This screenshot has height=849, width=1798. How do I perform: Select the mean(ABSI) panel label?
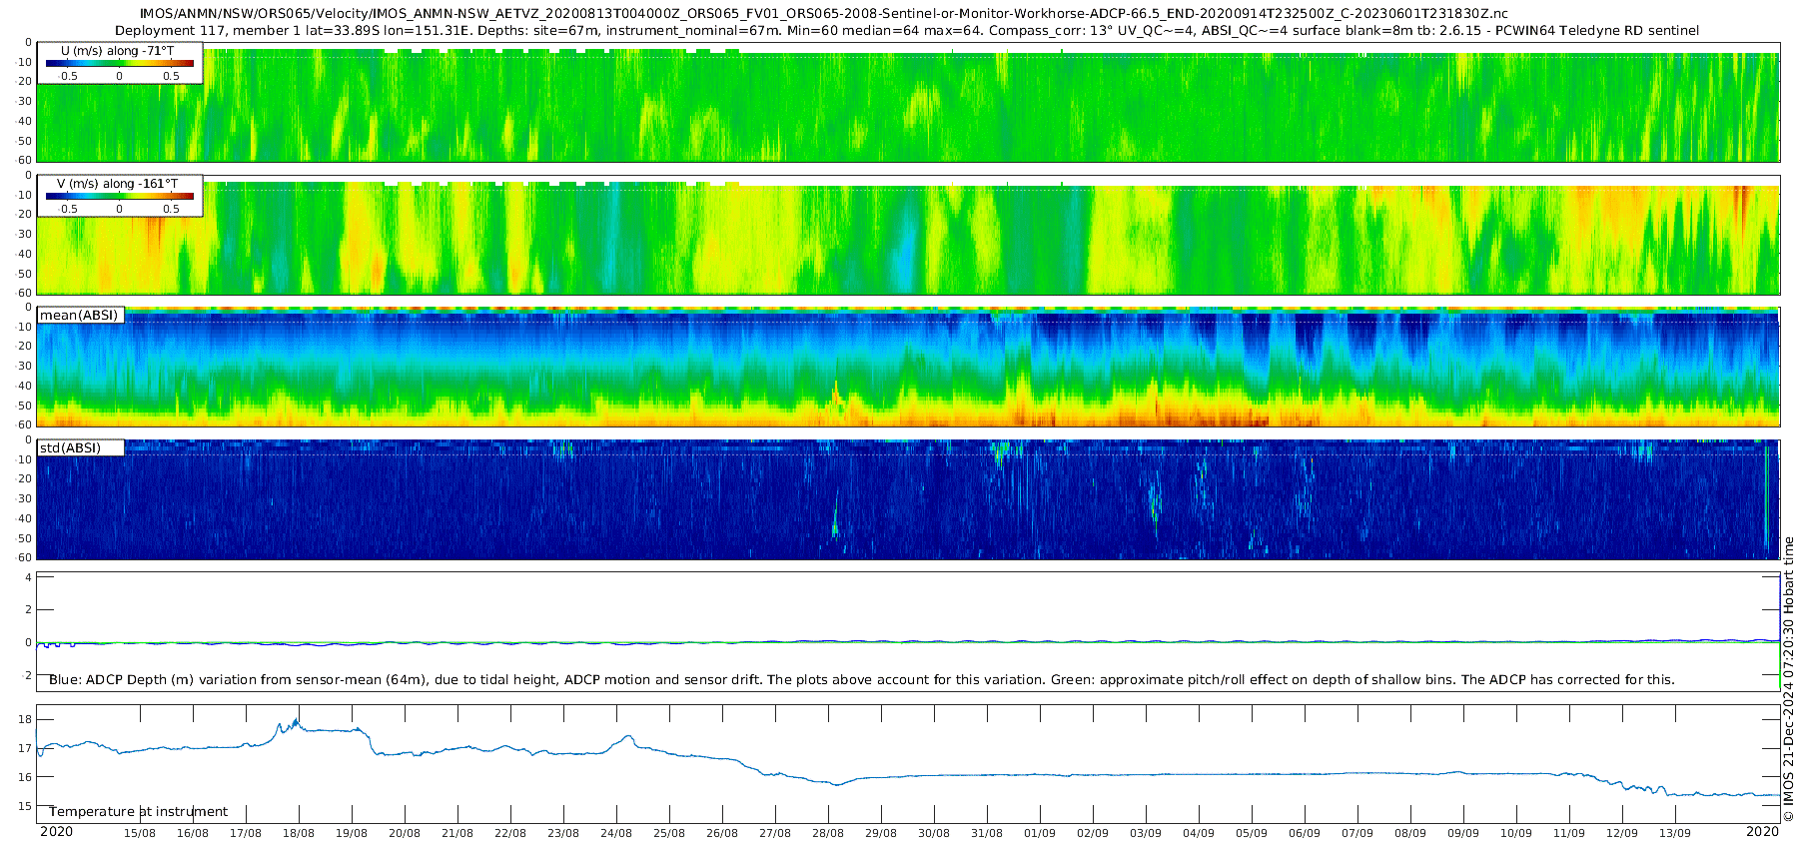pos(79,316)
